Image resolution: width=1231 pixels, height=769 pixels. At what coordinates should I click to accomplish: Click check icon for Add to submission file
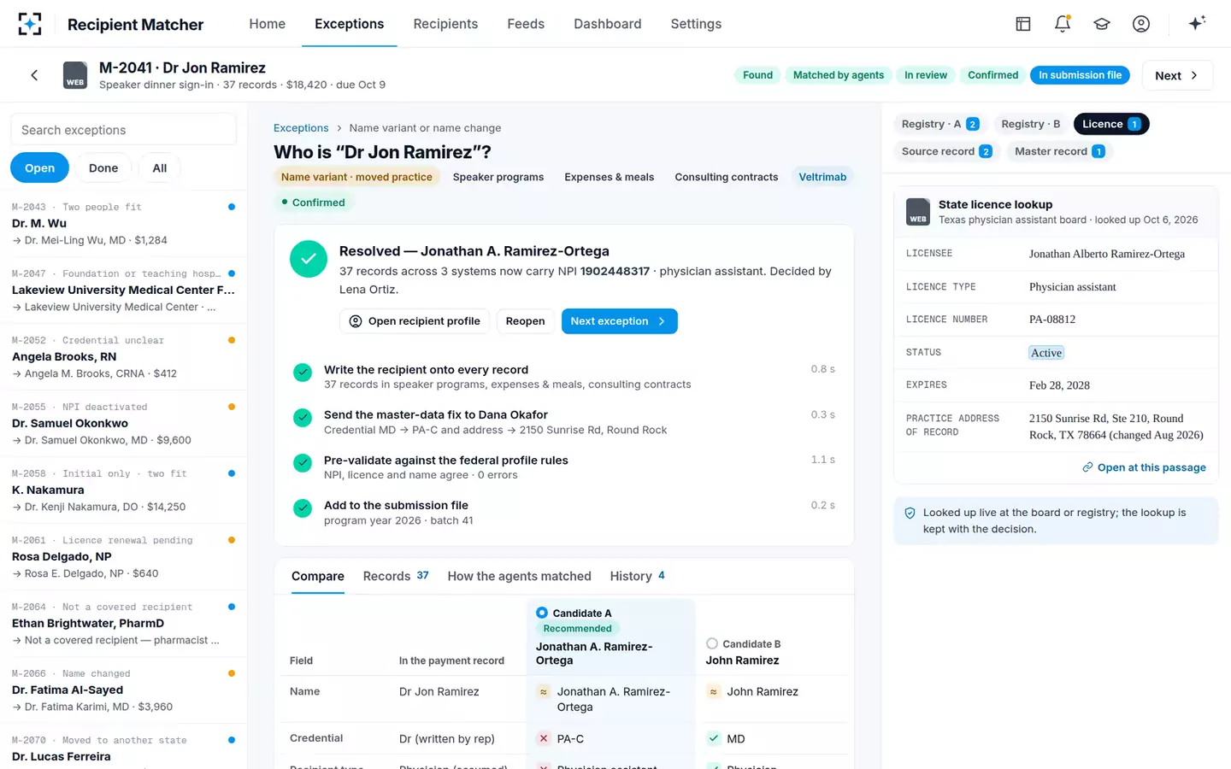click(302, 508)
